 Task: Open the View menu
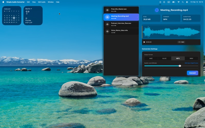coord(34,2)
